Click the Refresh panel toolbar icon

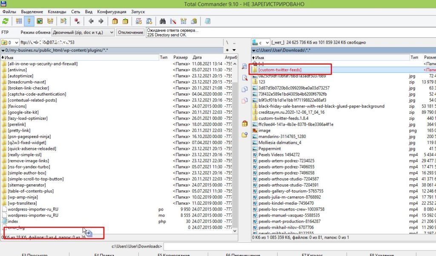[6, 21]
